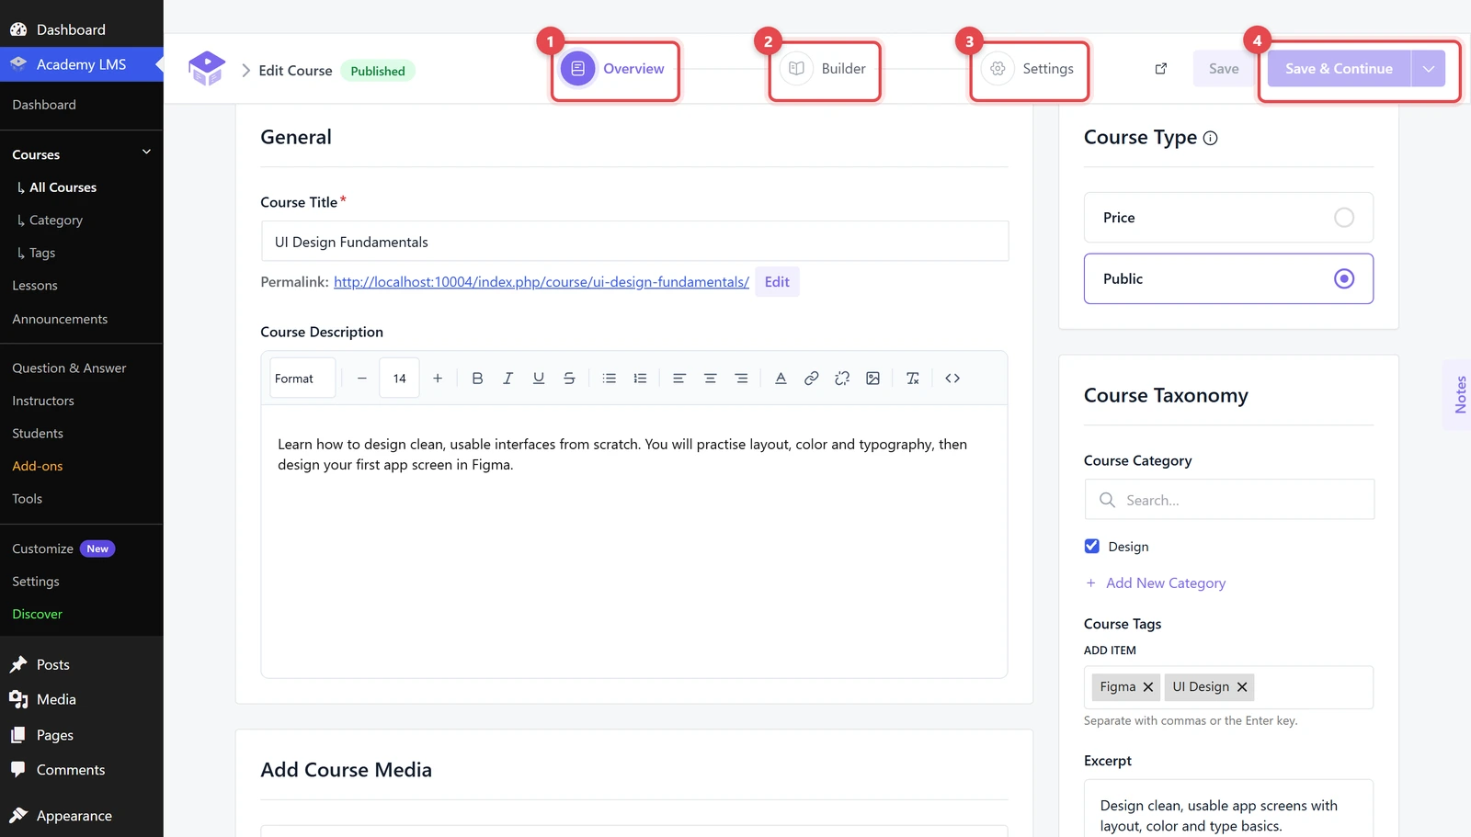Underline the selected description text
1471x837 pixels.
(539, 379)
